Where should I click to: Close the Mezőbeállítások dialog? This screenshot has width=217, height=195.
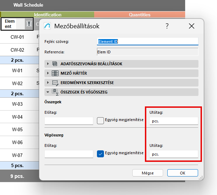pos(191,26)
